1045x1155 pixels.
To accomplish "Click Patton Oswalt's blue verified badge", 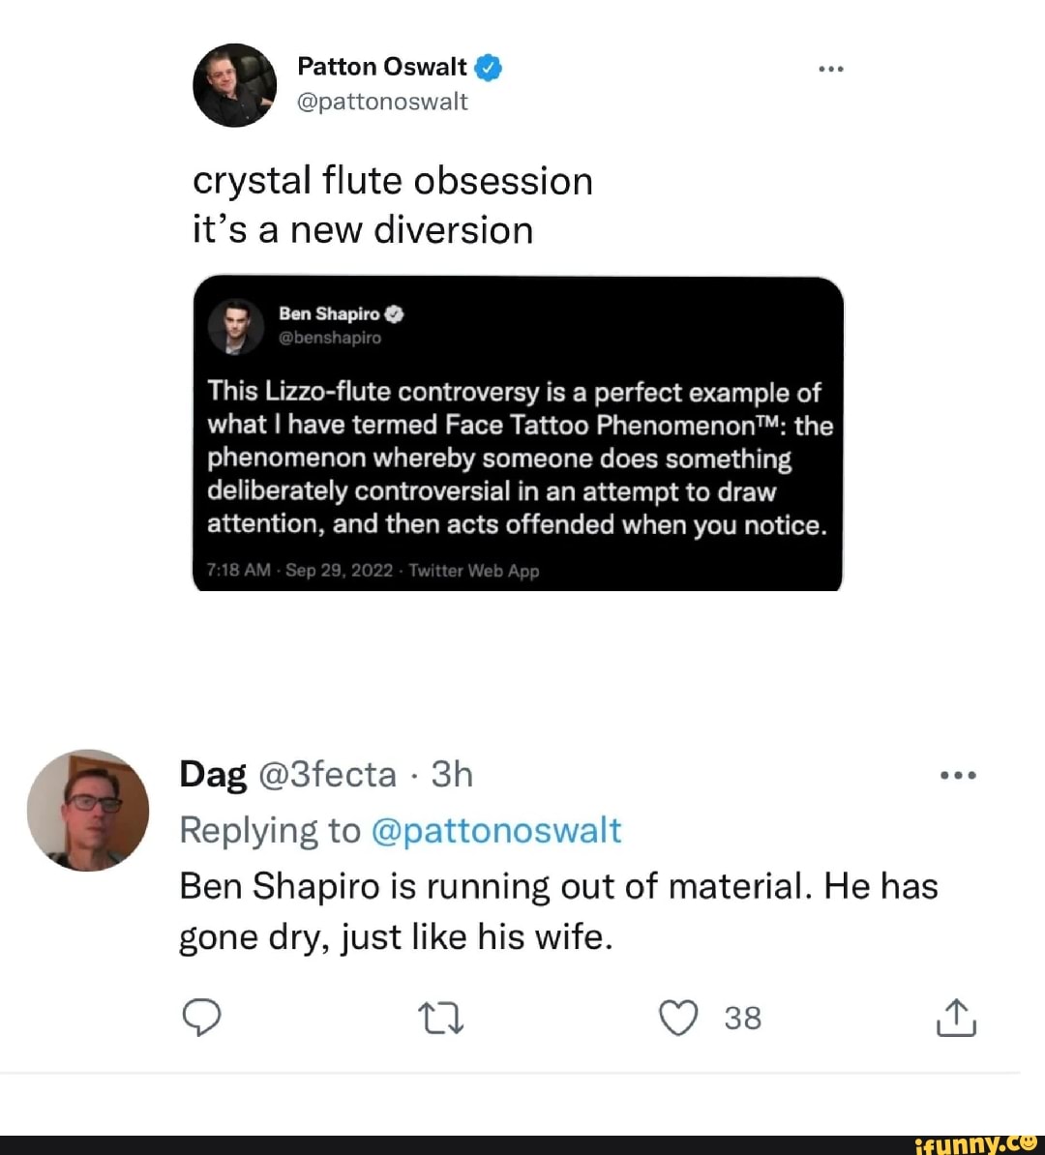I will [x=489, y=67].
